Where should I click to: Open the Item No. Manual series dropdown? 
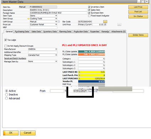(x=24, y=7)
